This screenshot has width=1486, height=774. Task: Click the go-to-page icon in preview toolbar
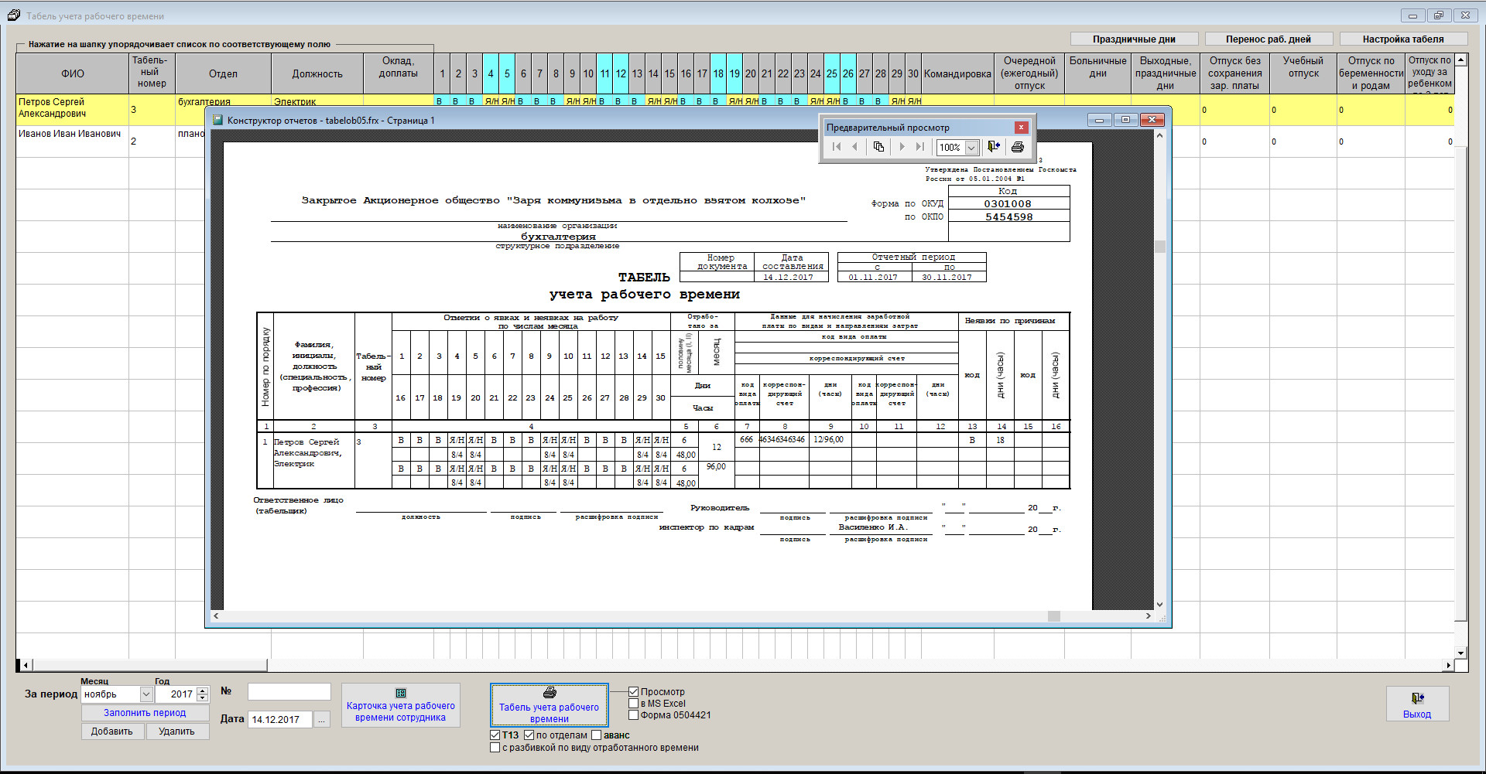tap(878, 147)
